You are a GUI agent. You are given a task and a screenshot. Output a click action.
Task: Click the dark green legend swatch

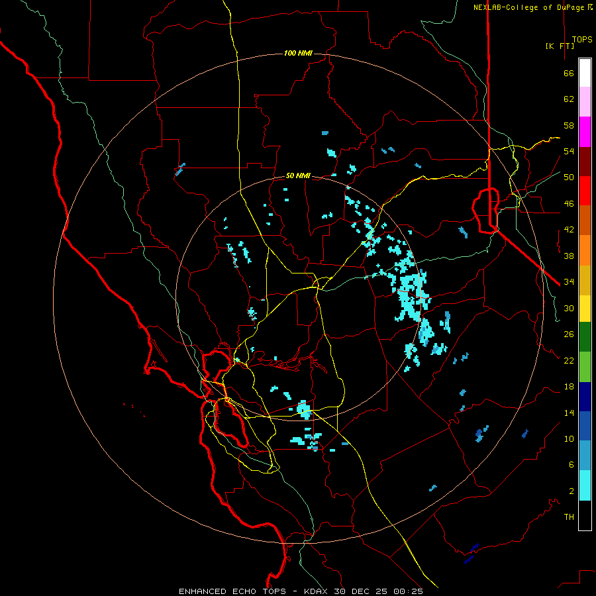(585, 337)
